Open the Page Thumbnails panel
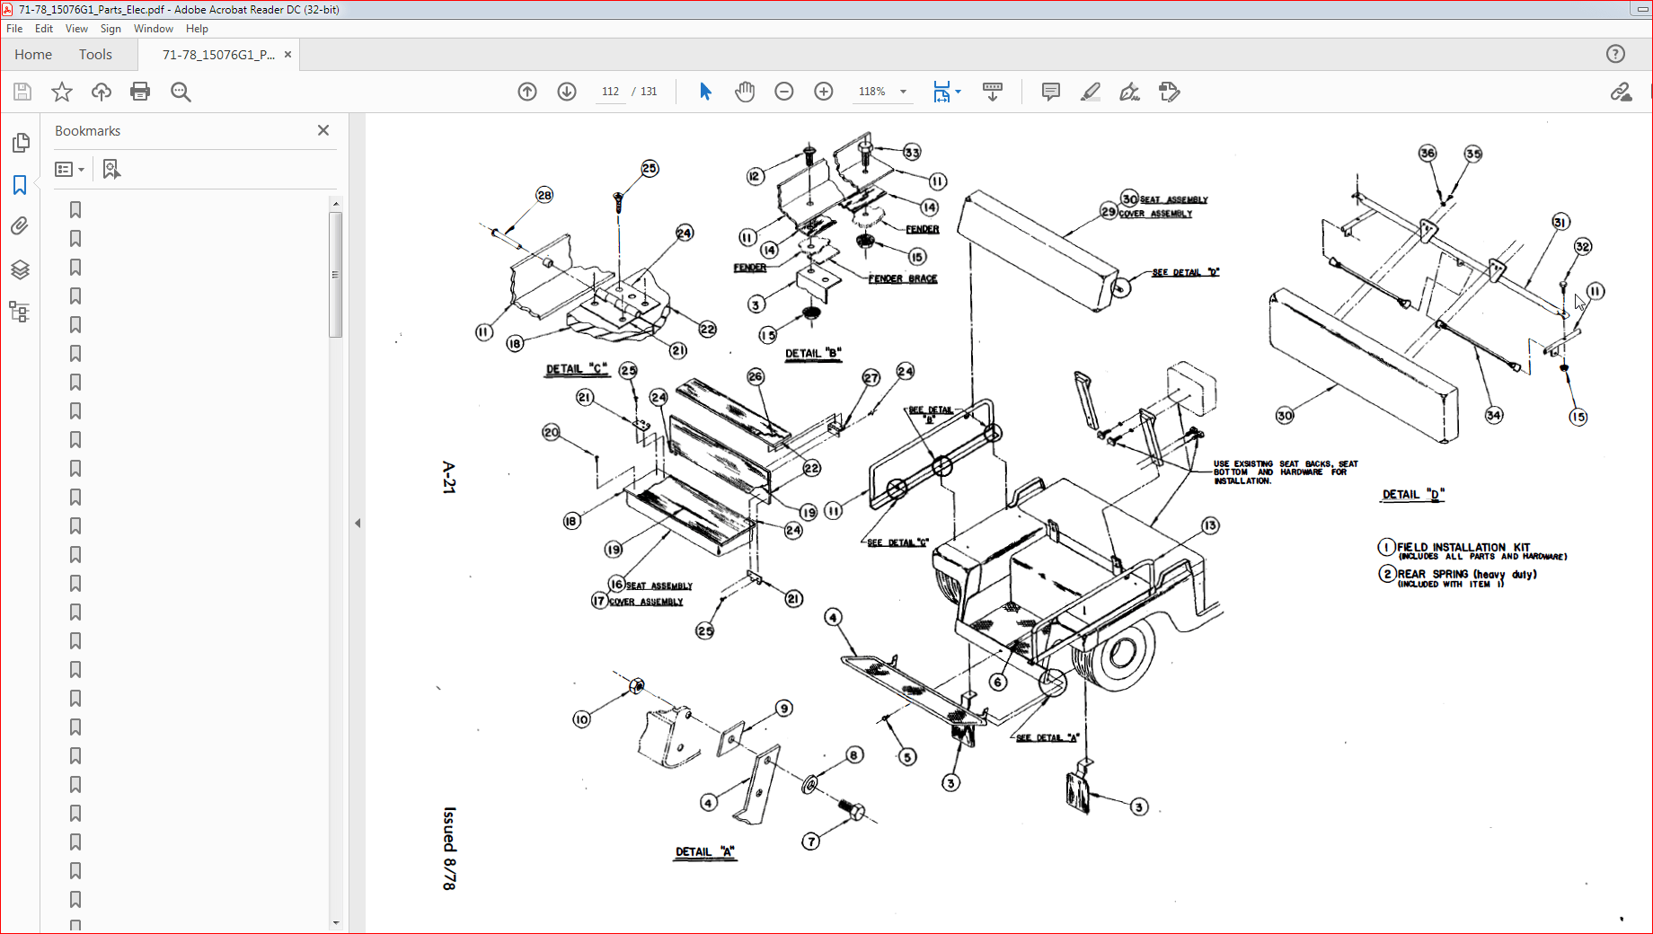 pyautogui.click(x=21, y=142)
